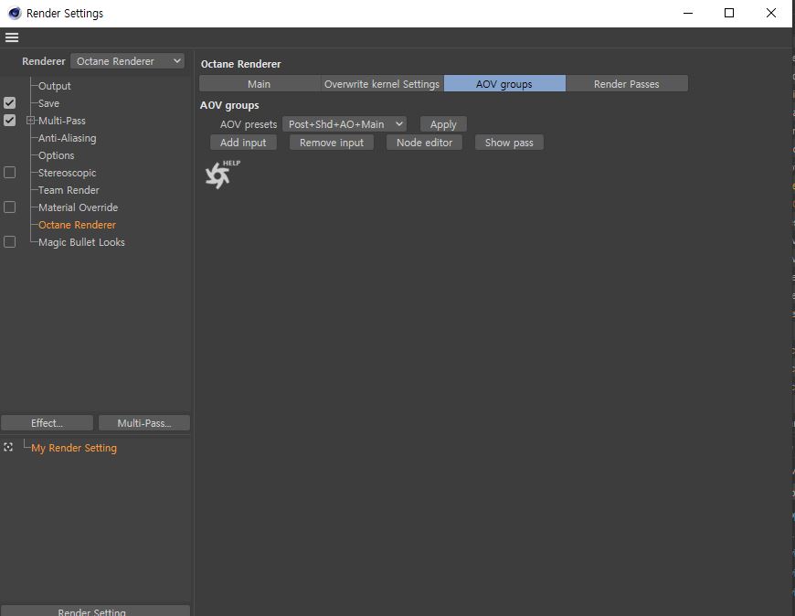Open the Renderer dropdown

pyautogui.click(x=127, y=61)
